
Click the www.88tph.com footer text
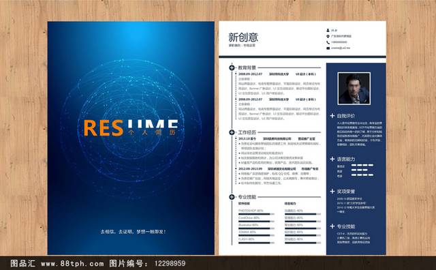click(72, 263)
